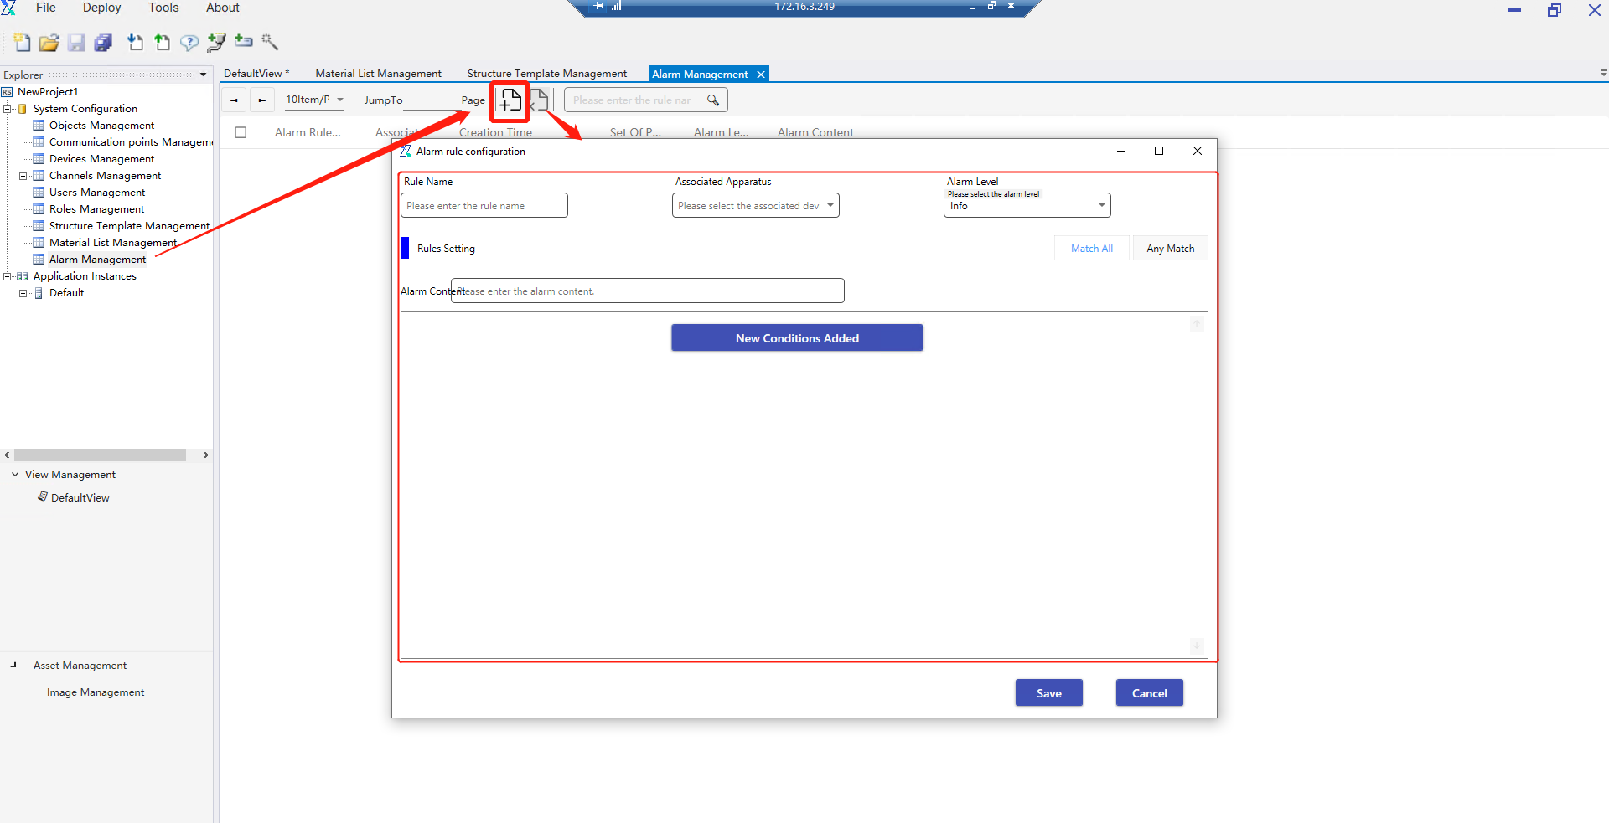This screenshot has width=1609, height=823.
Task: Maximize the Alarm rule configuration dialog
Action: tap(1159, 151)
